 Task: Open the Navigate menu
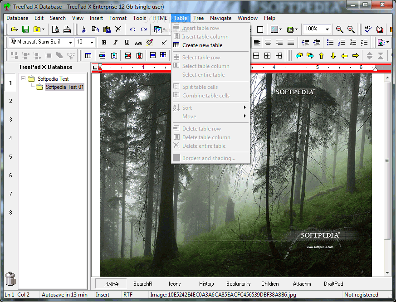[x=220, y=18]
